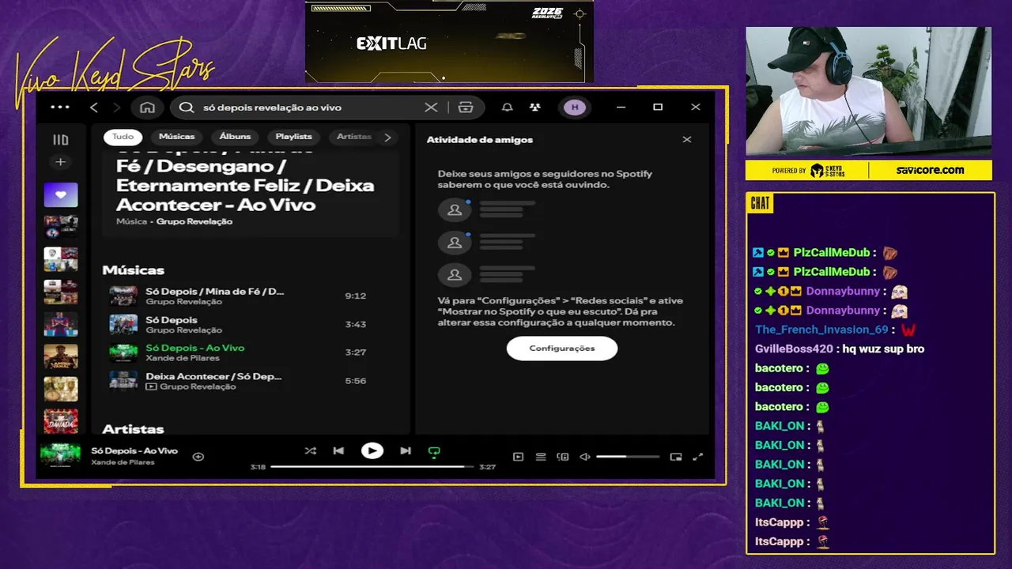Viewport: 1012px width, 569px height.
Task: Connect to a device
Action: click(x=563, y=457)
